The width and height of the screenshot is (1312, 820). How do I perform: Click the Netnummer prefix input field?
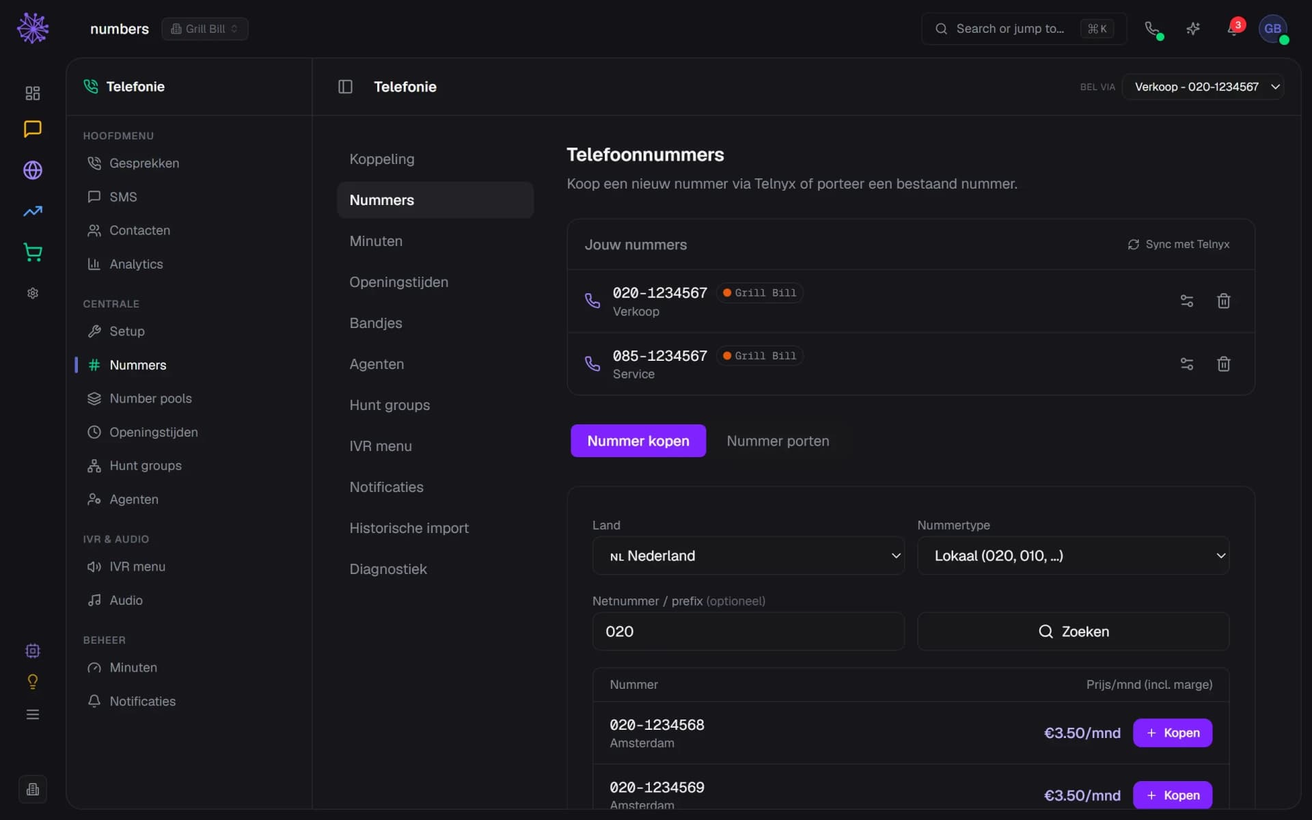click(748, 631)
